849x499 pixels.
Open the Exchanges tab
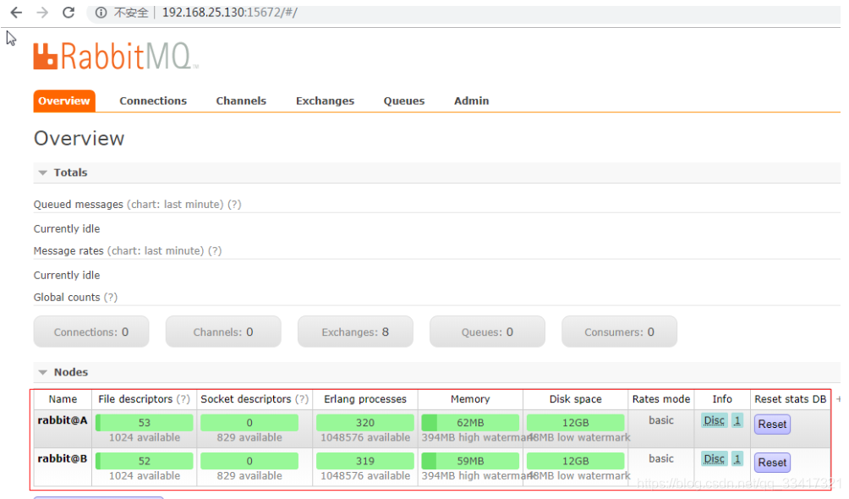pos(325,101)
